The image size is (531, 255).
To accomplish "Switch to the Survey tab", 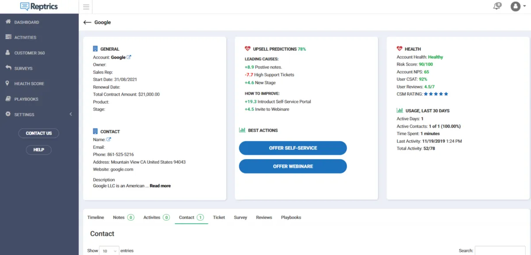I will pyautogui.click(x=240, y=217).
